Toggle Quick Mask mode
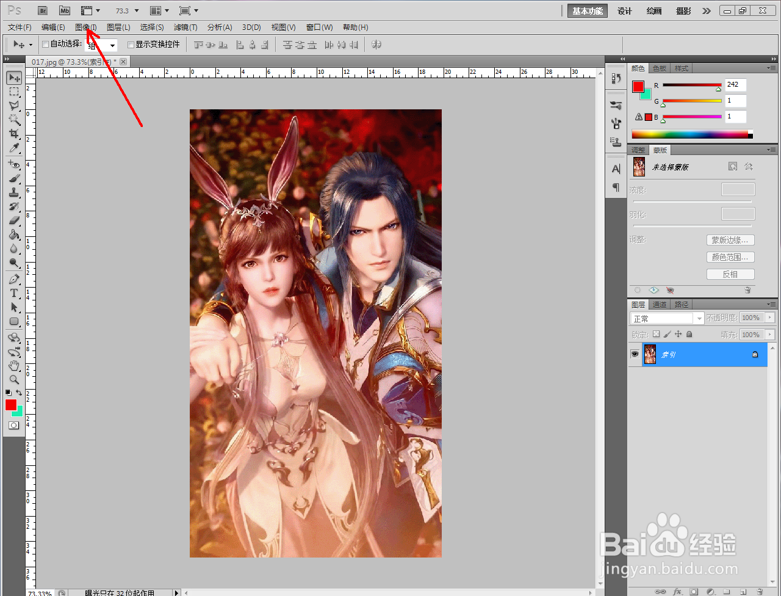Screen dimensions: 781x596 coord(14,425)
